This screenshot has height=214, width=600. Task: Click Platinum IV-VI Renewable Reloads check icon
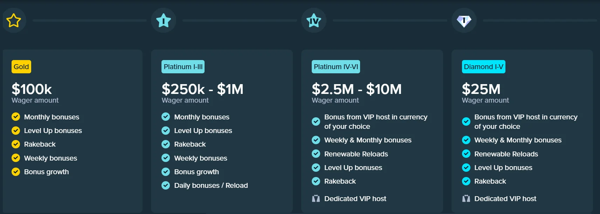(316, 154)
